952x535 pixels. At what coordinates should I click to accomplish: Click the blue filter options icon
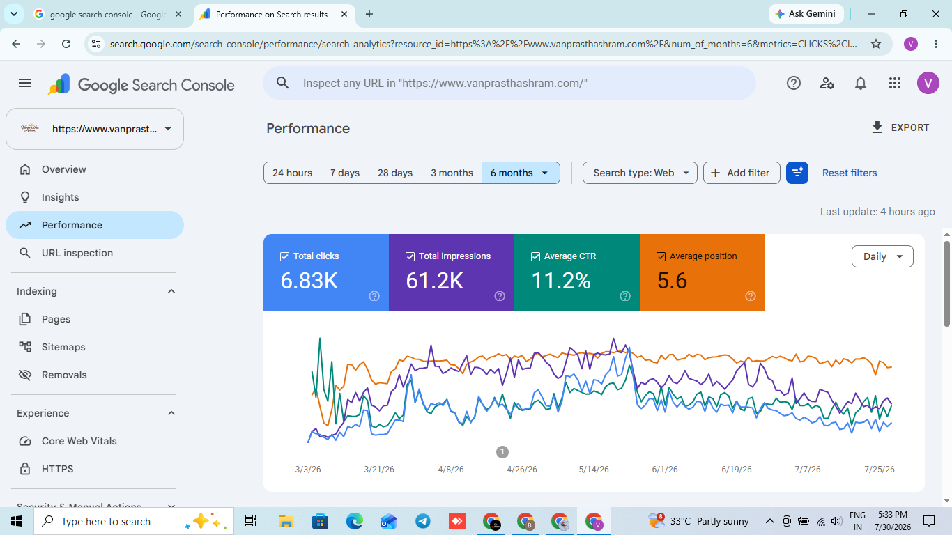797,173
